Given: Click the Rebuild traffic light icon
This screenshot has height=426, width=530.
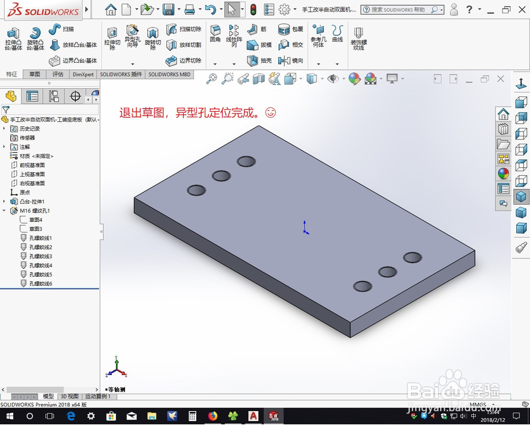Looking at the screenshot, I should point(253,10).
